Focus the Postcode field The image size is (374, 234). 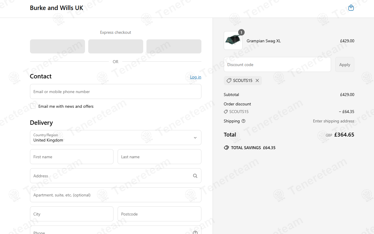[x=159, y=214]
